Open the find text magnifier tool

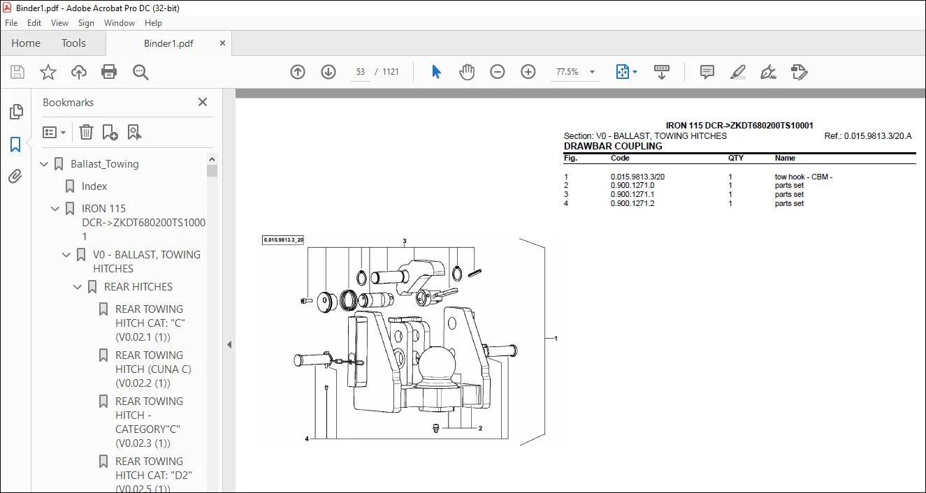point(140,72)
